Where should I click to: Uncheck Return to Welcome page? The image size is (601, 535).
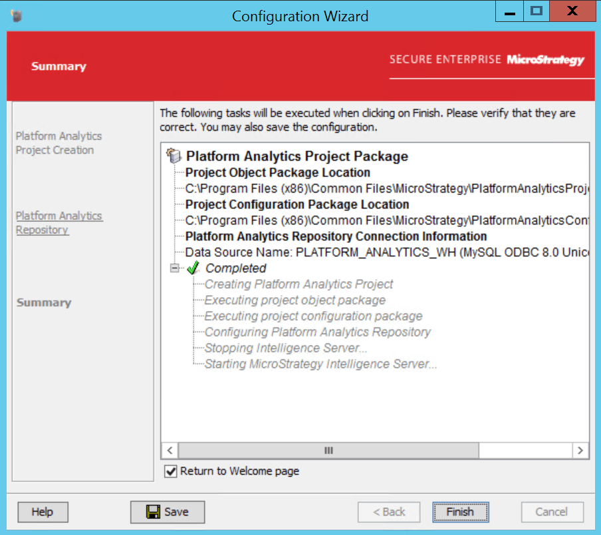coord(171,471)
